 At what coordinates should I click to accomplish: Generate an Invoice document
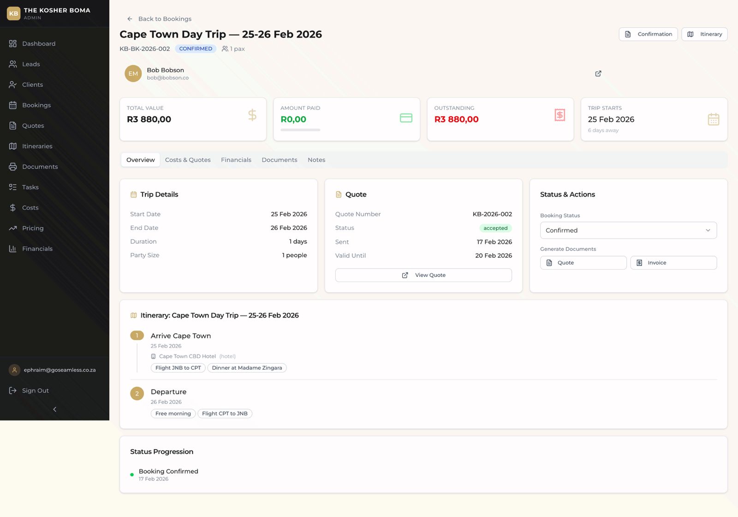(673, 263)
